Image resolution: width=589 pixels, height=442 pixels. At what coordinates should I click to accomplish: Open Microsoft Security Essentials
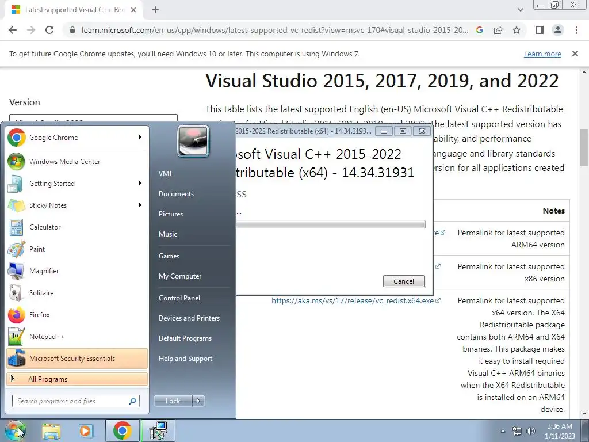pyautogui.click(x=77, y=359)
